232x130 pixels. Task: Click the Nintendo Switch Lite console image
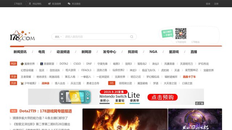coord(75,97)
